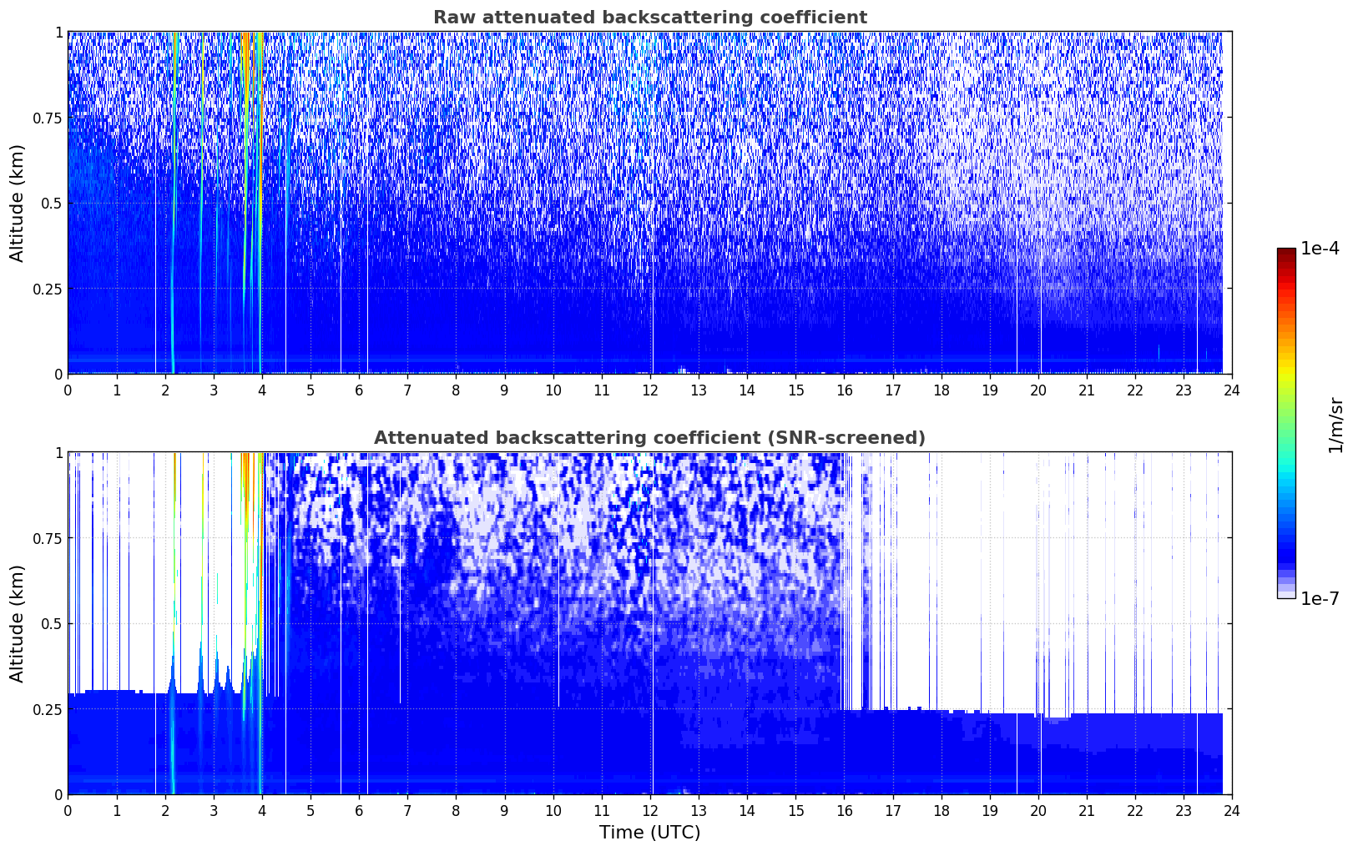This screenshot has width=1353, height=851.
Task: Click the red top end of the colorbar
Action: [1286, 252]
